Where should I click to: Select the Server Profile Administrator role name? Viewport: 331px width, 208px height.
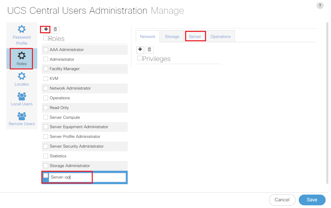(75, 137)
